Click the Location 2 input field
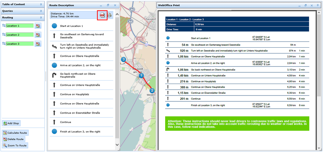This screenshot has height=152, width=323. pyautogui.click(x=20, y=35)
